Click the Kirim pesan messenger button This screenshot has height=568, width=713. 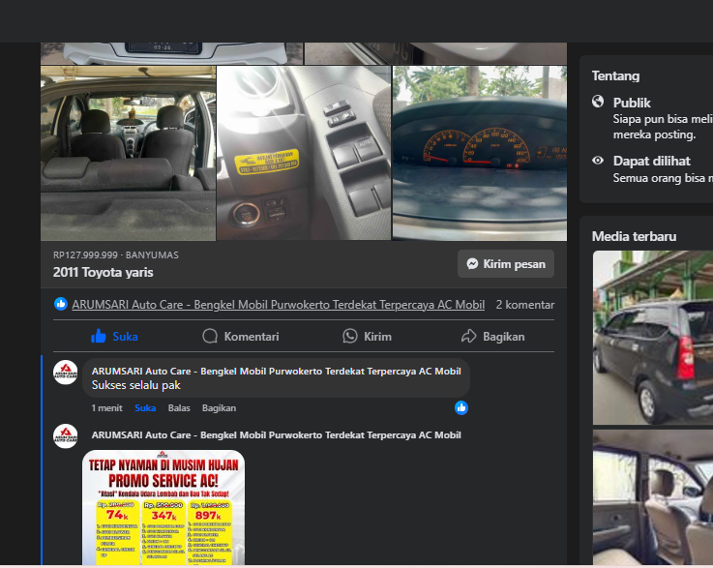coord(506,264)
